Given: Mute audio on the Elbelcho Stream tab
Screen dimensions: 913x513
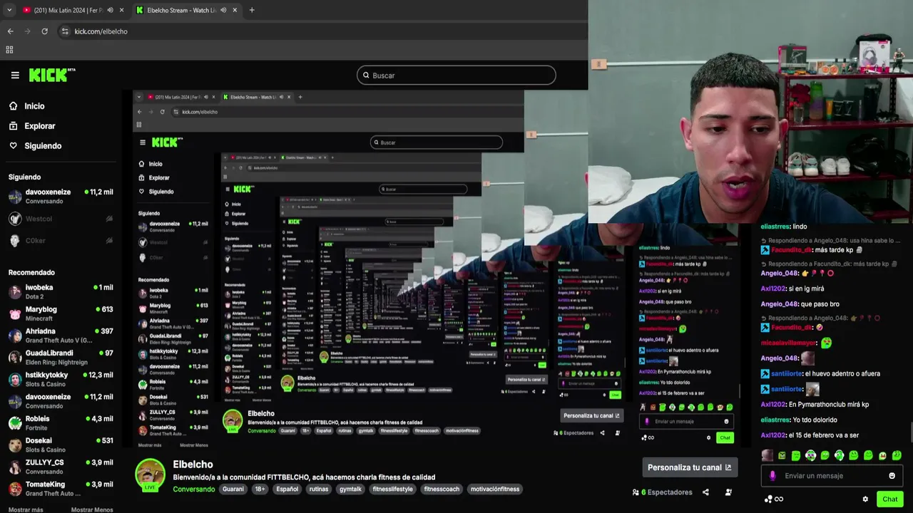Looking at the screenshot, I should pos(223,10).
